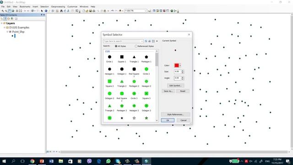Screen dimensions: 293x165
Task: Click the Edit Symbol button
Action: tap(175, 86)
